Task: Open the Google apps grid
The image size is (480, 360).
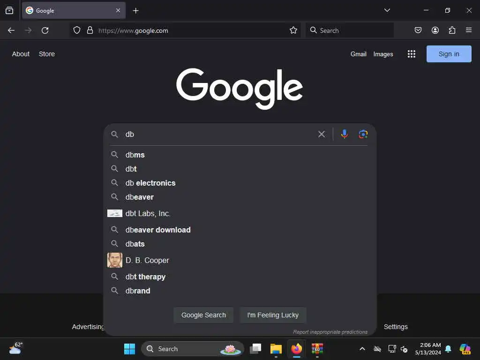Action: click(x=412, y=54)
